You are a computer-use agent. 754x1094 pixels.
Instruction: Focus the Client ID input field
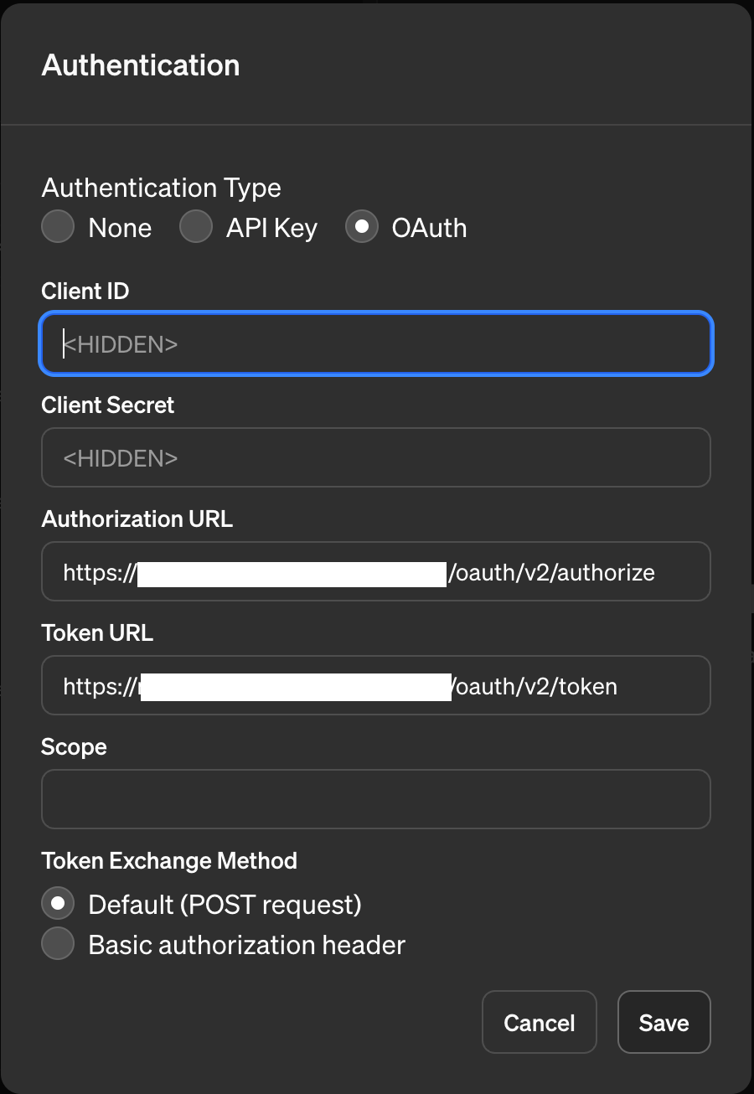tap(376, 343)
